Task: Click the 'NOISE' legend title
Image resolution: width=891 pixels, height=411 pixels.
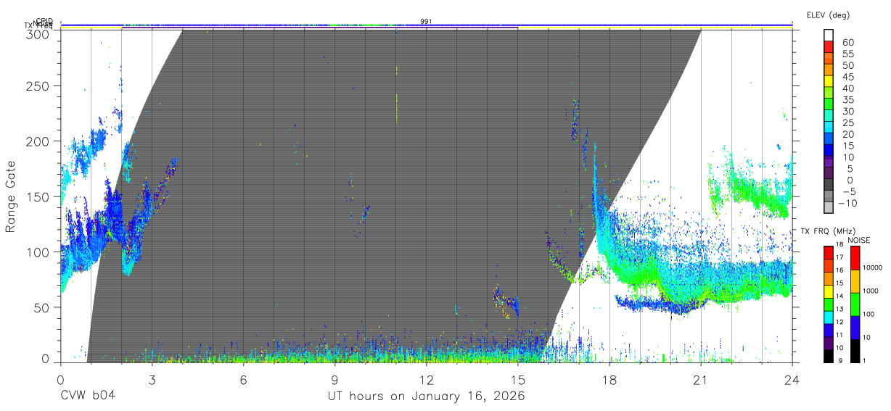Action: 858,240
